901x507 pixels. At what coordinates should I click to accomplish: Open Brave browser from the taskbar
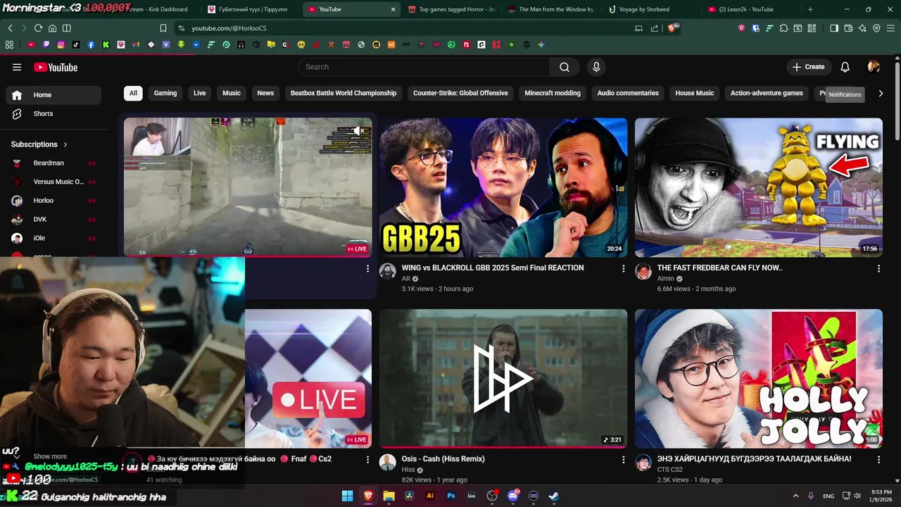[x=367, y=496]
